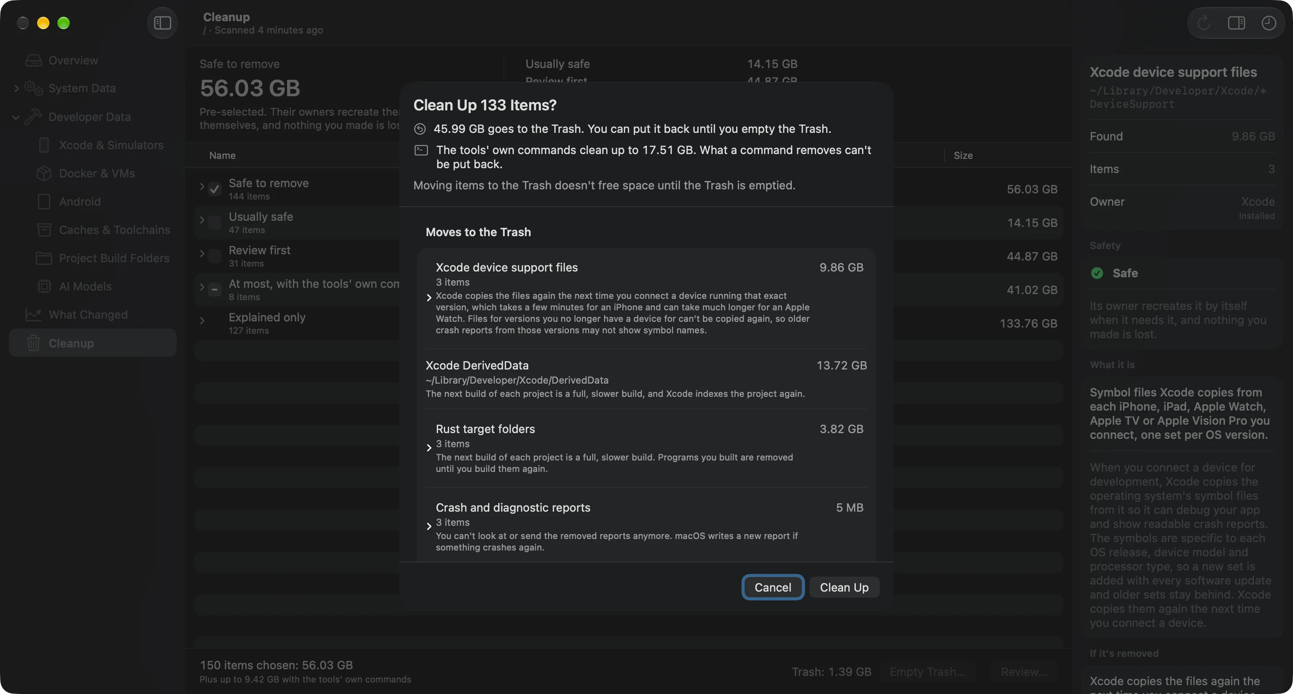Expand the Rust target folders entry
This screenshot has width=1293, height=694.
(x=429, y=448)
